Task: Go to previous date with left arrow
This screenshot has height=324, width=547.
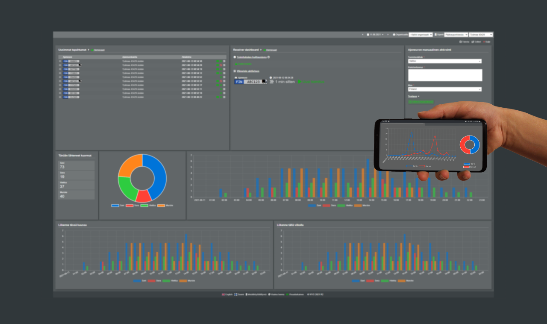Action: (x=363, y=35)
